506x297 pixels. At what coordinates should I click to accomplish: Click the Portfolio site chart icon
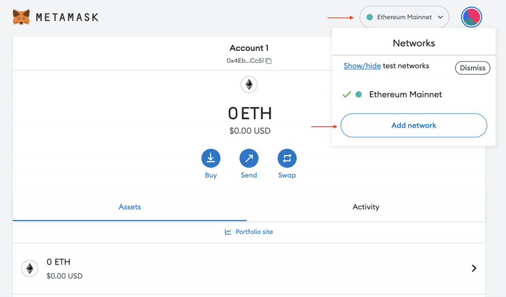point(228,231)
